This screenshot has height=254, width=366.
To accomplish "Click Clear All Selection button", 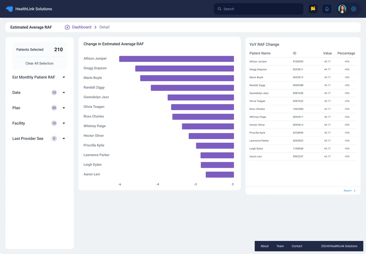I will point(39,63).
